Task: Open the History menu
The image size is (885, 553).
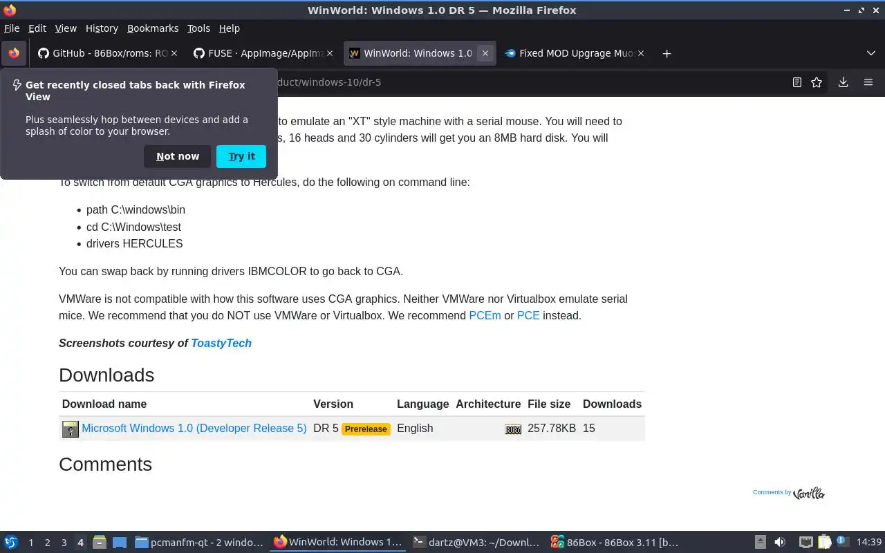Action: pos(102,28)
